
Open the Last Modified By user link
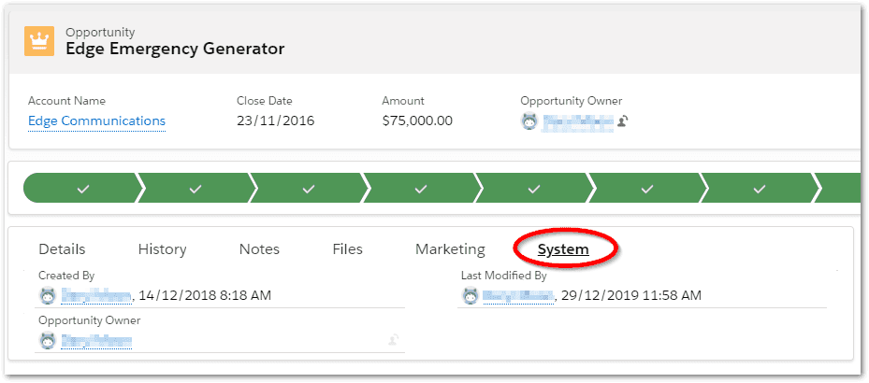point(519,296)
